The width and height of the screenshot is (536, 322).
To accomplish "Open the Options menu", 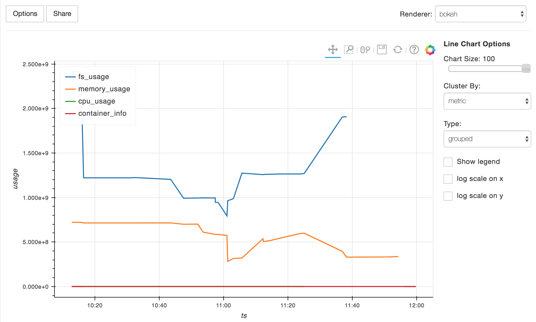I will pos(25,14).
